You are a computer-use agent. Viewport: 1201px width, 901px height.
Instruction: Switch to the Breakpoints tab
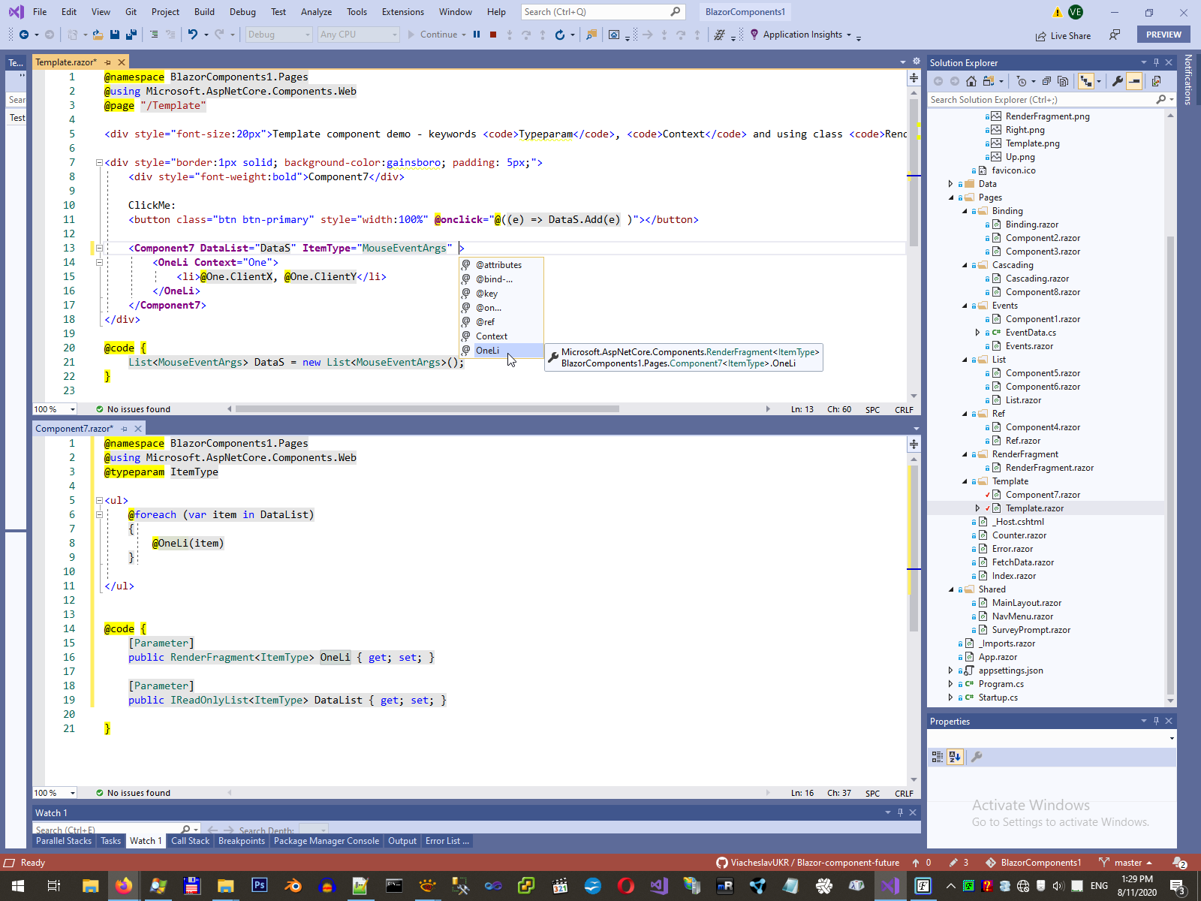click(241, 841)
